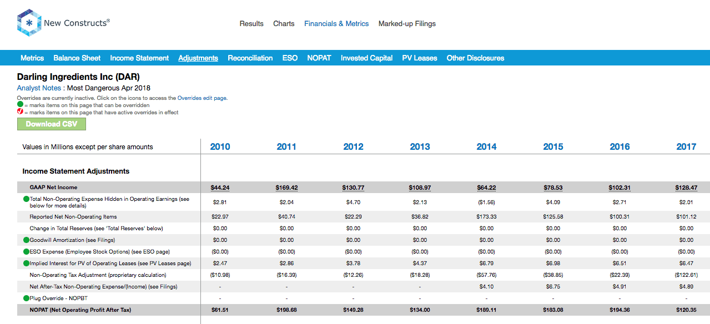The image size is (710, 324).
Task: Click NOPAT value $61.51
Action: click(220, 310)
